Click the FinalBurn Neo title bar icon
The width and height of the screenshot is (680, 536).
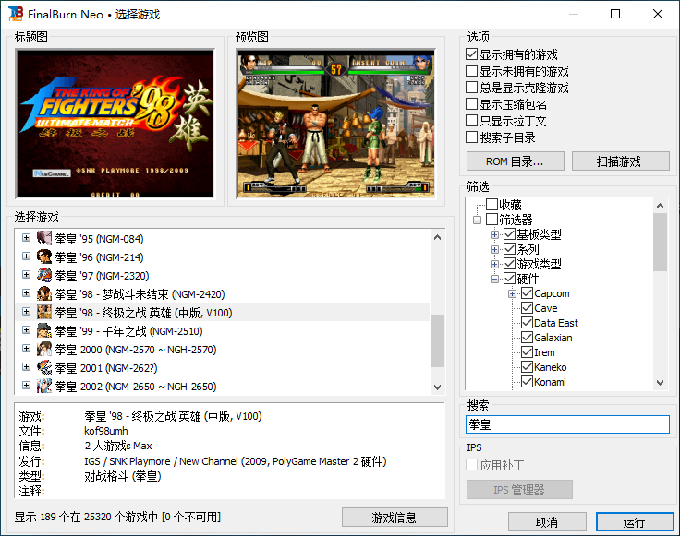coord(16,14)
